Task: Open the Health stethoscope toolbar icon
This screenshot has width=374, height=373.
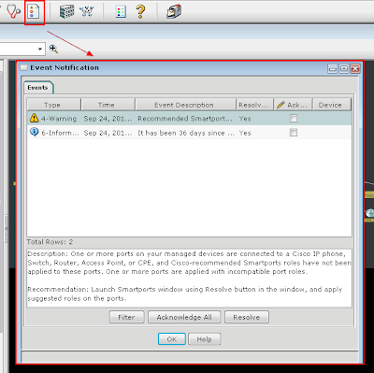Action: pos(14,11)
